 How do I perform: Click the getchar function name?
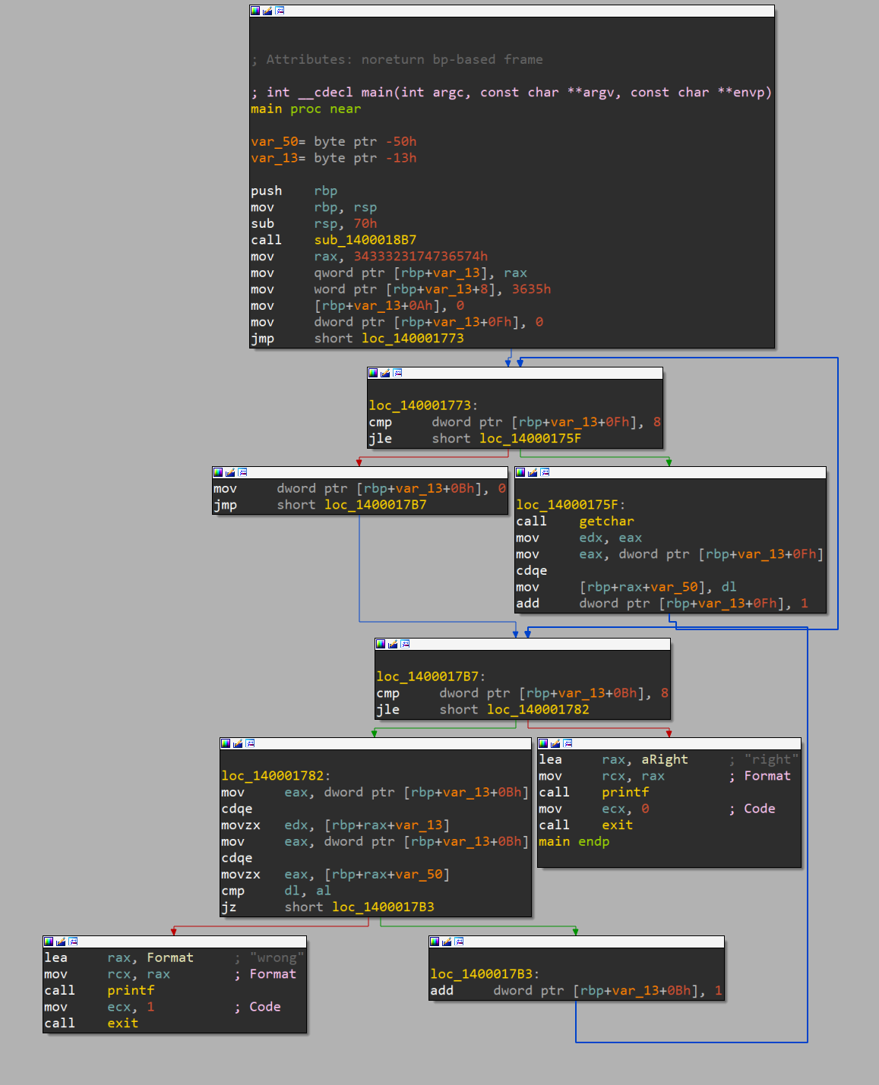pos(605,522)
